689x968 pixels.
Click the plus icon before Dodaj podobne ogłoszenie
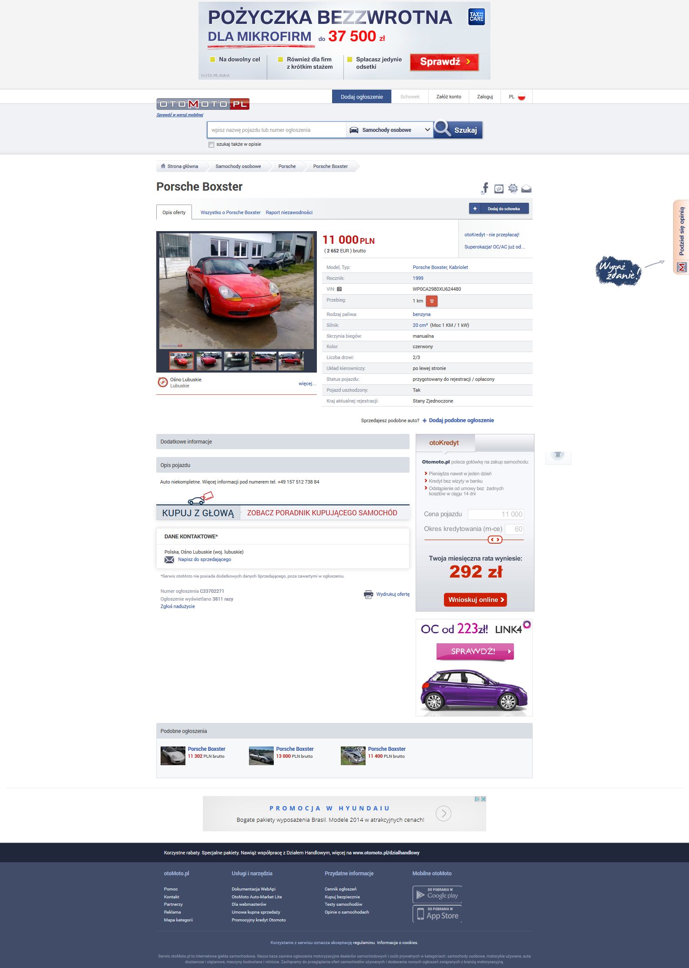pos(424,420)
